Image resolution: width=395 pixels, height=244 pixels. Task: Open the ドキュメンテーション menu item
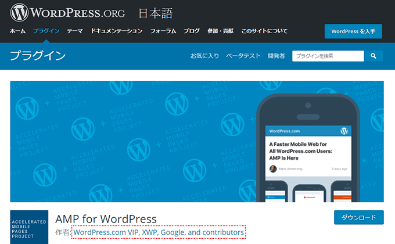117,31
